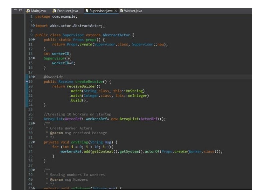Click 'receiveBuilder()' on line 20
Viewport: 259px width, 190px height.
click(84, 86)
